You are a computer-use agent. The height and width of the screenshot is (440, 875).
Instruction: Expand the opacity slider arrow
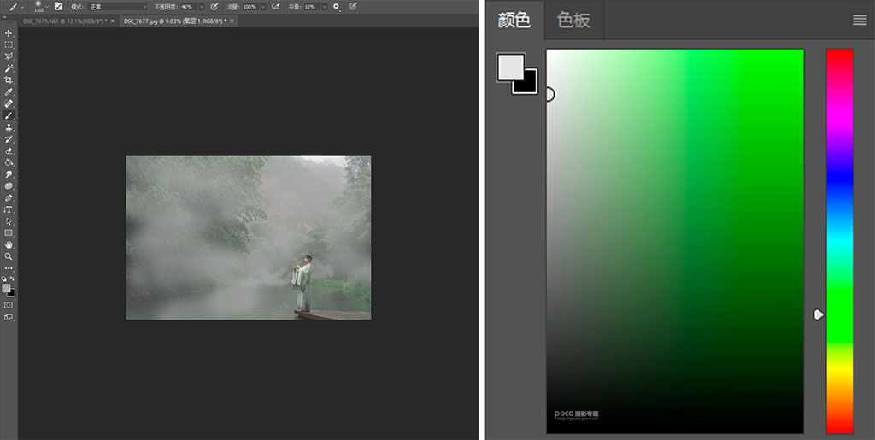(202, 7)
